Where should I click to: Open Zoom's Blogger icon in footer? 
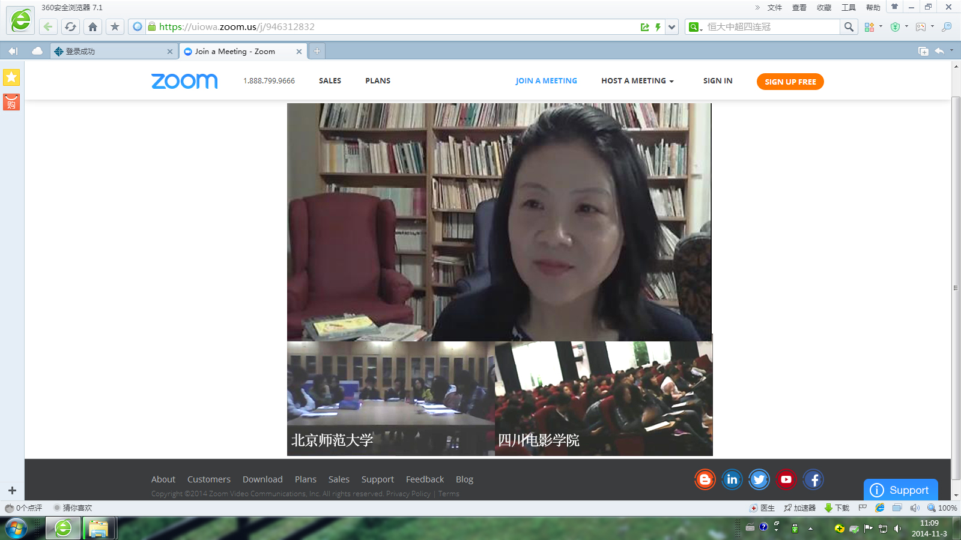[705, 479]
